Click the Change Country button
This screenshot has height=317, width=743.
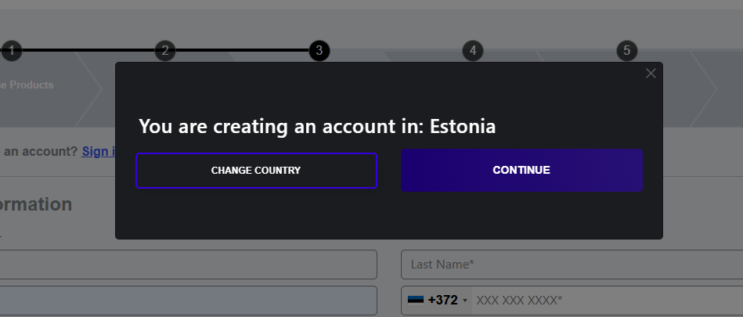coord(256,171)
